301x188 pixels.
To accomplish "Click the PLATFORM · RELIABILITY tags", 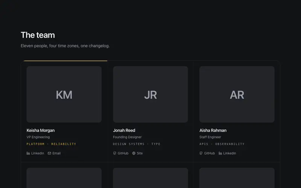I will coord(51,144).
